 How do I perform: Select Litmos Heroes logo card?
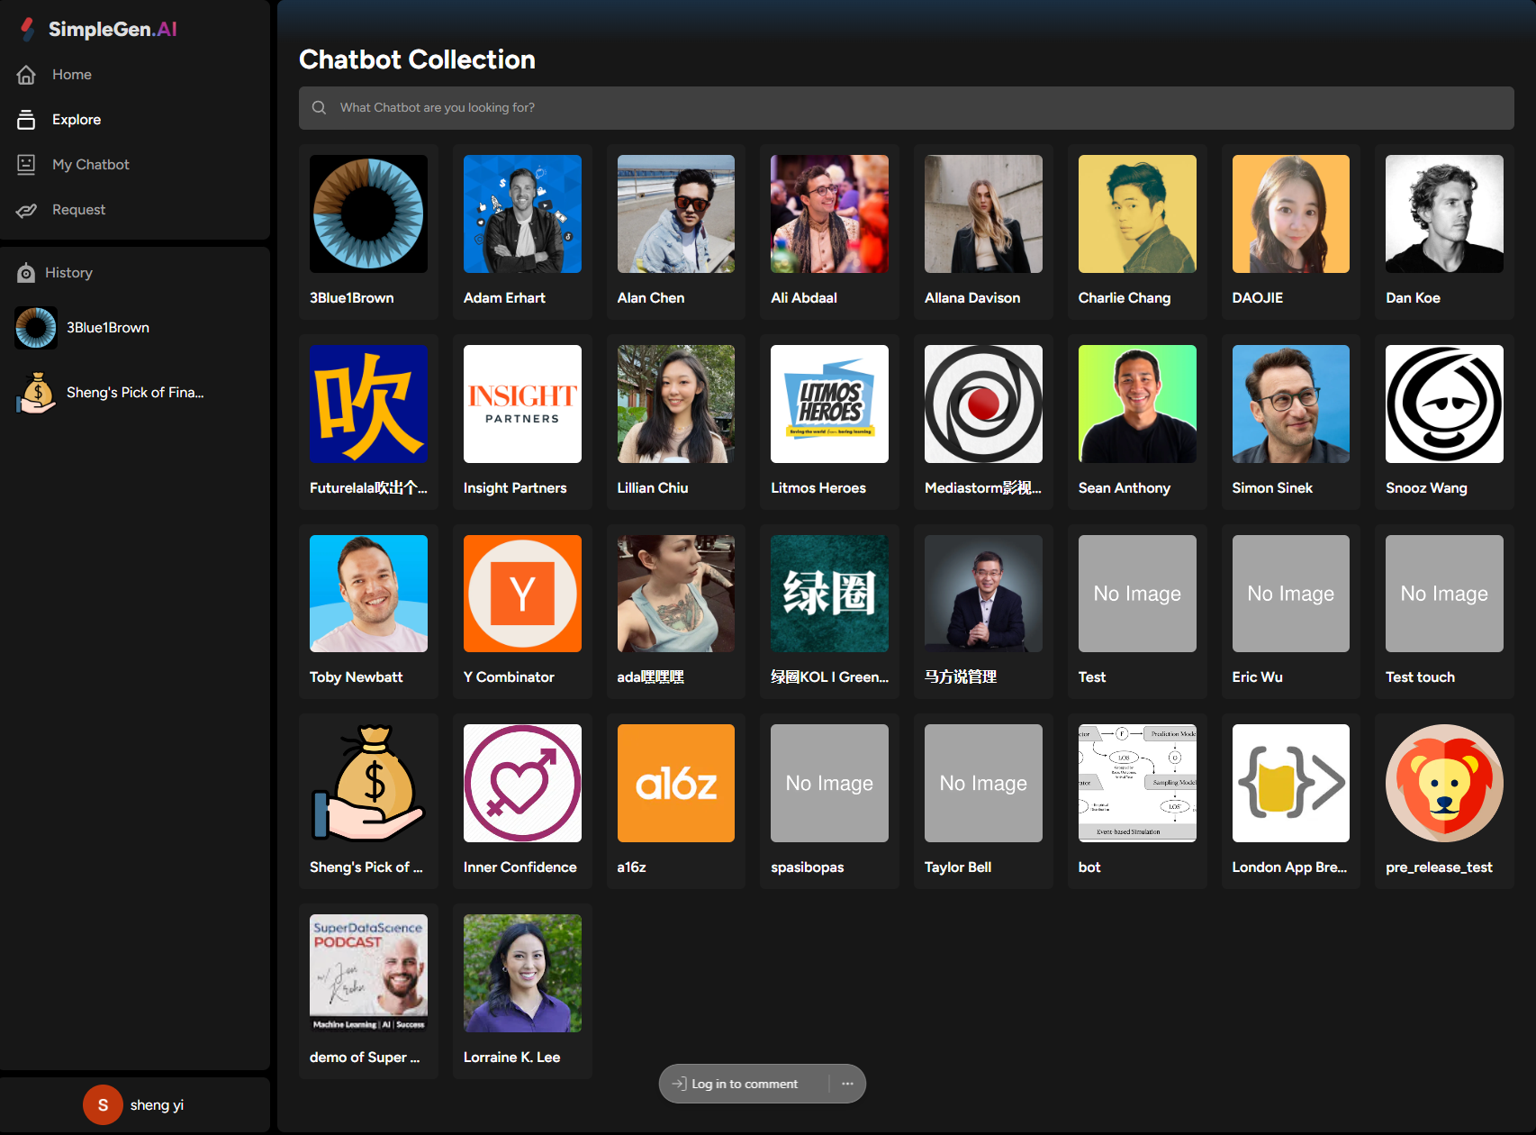pyautogui.click(x=829, y=404)
